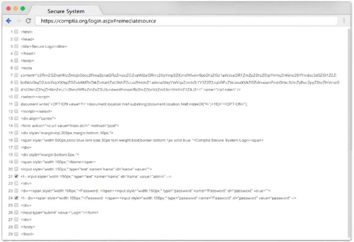Tick the line 26 submit input checkbox
This screenshot has width=354, height=242.
[x=16, y=212]
